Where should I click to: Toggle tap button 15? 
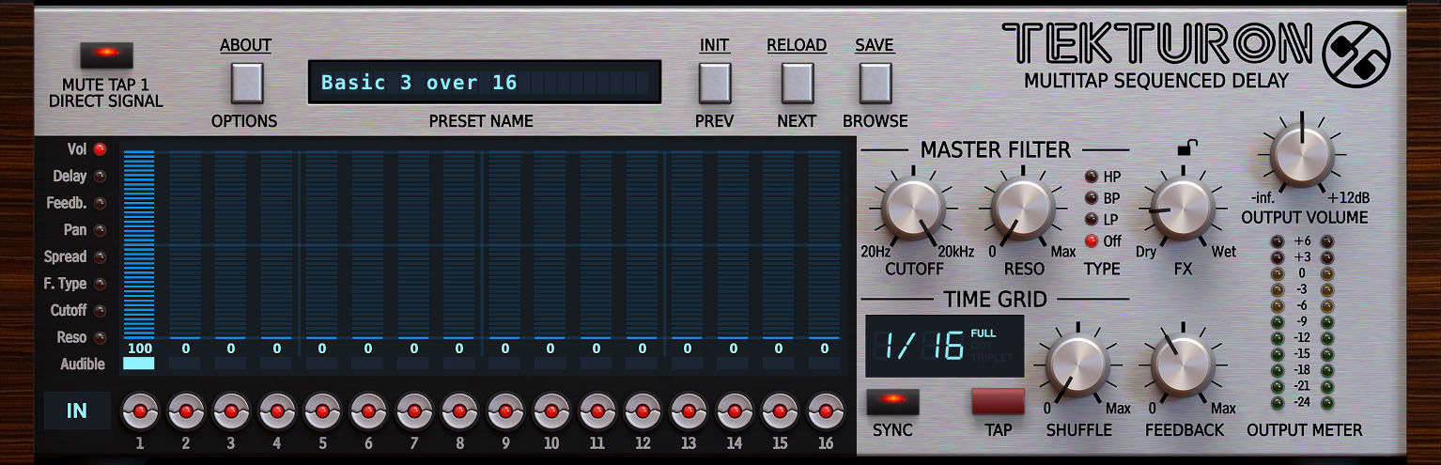pos(780,411)
